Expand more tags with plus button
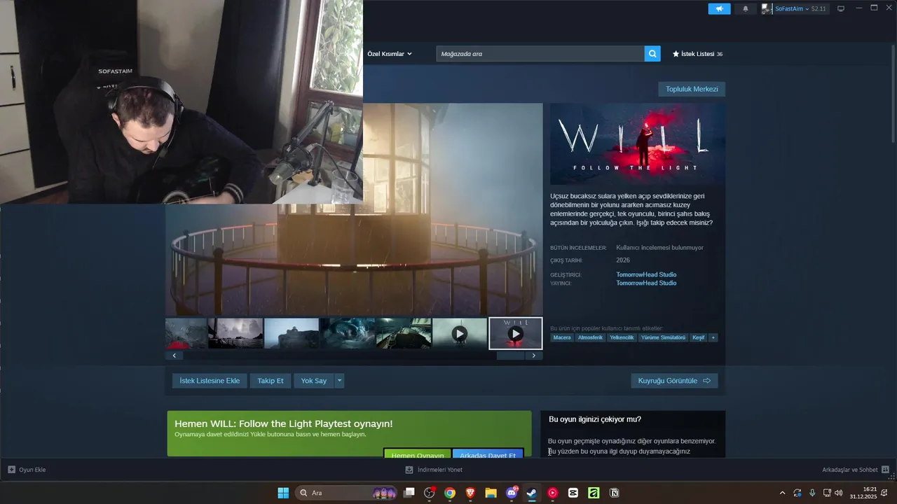Image resolution: width=897 pixels, height=504 pixels. tap(713, 337)
